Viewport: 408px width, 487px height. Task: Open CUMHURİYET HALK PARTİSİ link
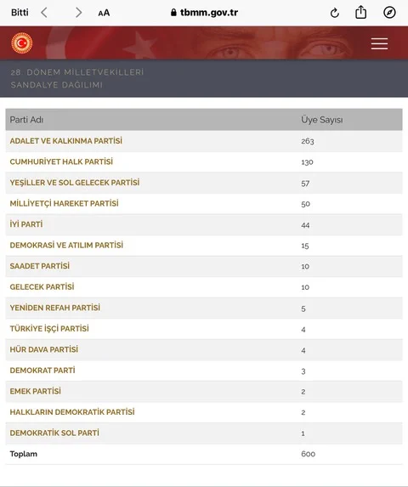point(61,161)
